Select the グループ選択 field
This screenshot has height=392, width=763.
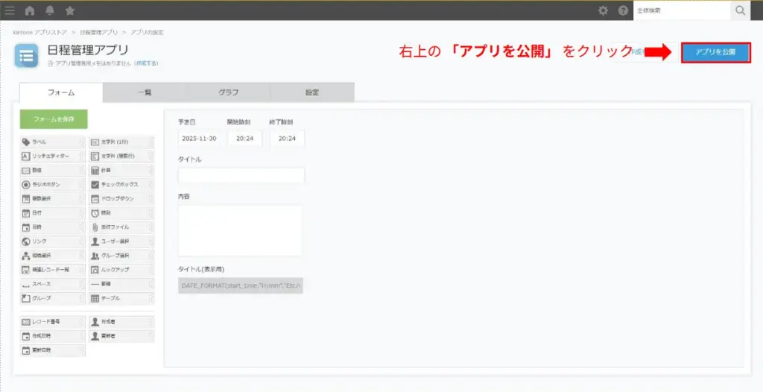[121, 255]
